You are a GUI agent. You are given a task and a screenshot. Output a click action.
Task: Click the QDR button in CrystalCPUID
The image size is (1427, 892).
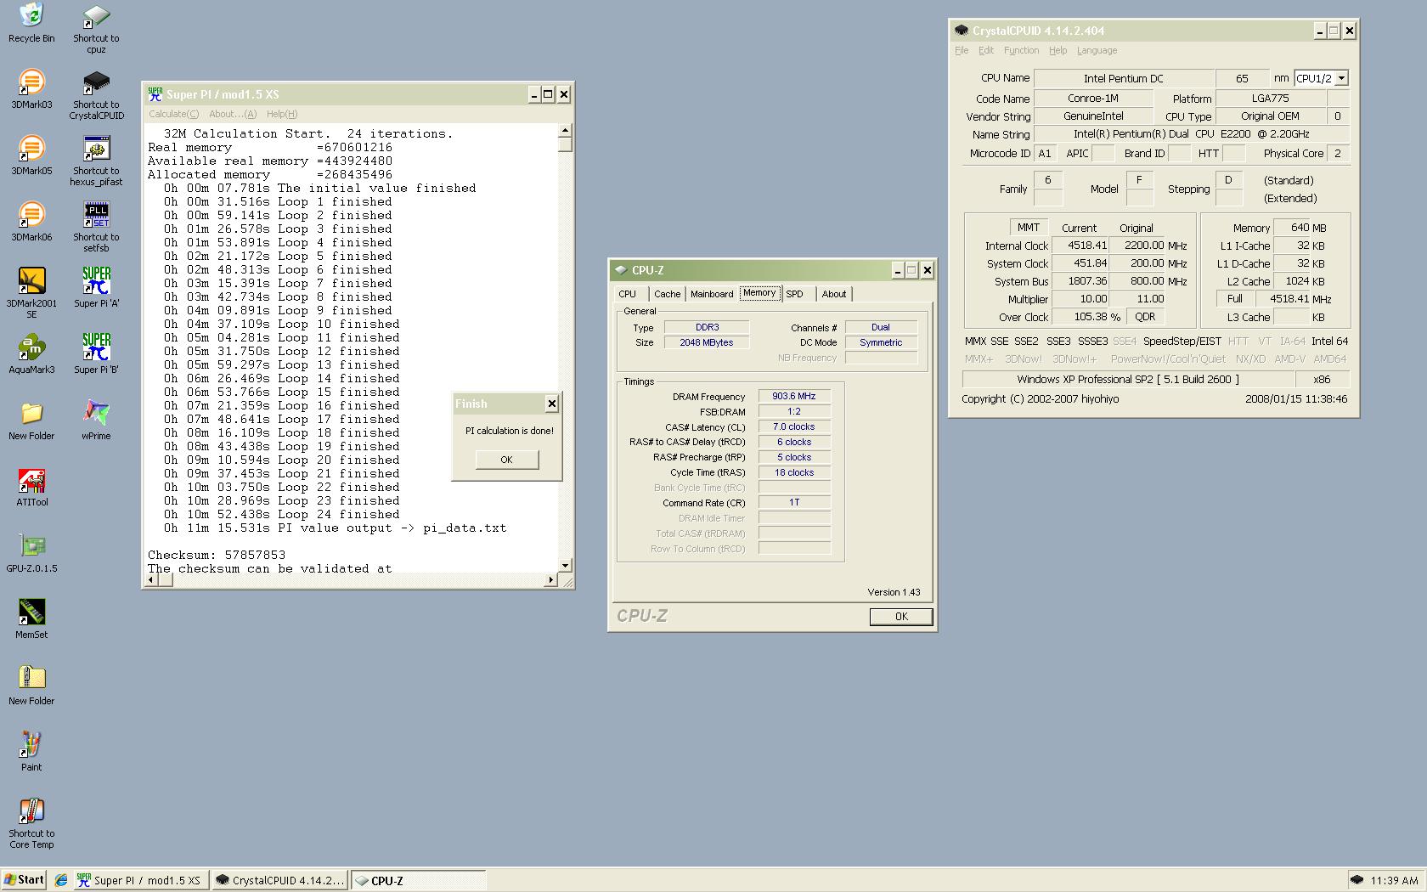pyautogui.click(x=1145, y=316)
